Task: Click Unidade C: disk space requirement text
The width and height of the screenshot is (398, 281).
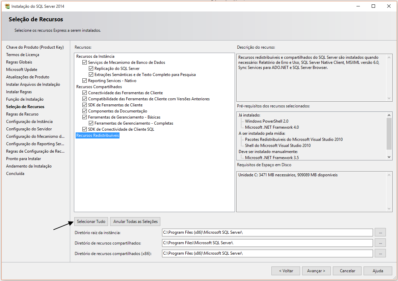Action: 288,175
